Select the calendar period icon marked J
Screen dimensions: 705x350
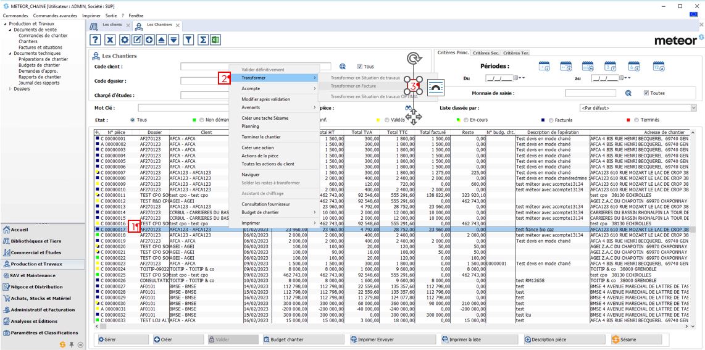pyautogui.click(x=544, y=66)
